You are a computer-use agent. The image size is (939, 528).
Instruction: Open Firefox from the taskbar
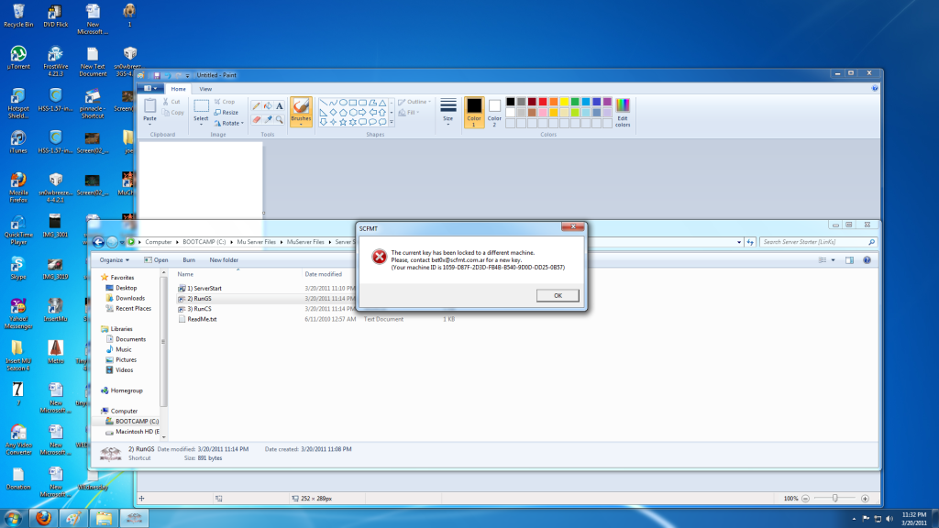[42, 518]
